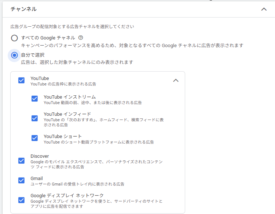Toggle YouTube ショート checkbox

(x=34, y=138)
